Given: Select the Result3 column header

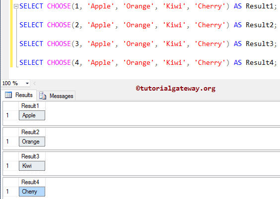Looking at the screenshot, I should [32, 156].
